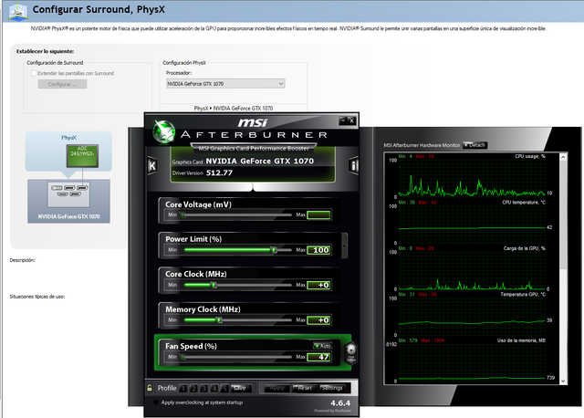Click the Fan Speed slider handle
Image resolution: width=584 pixels, height=418 pixels.
pyautogui.click(x=182, y=357)
